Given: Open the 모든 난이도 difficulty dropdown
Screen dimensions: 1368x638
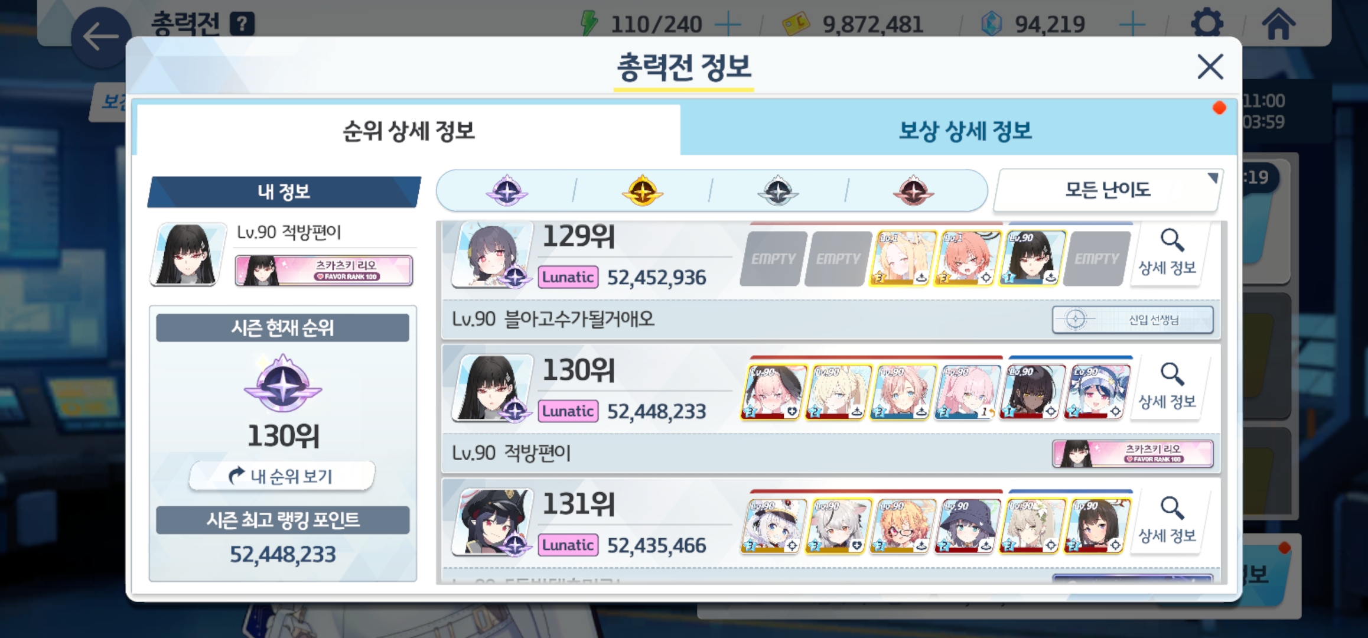Looking at the screenshot, I should [x=1108, y=190].
